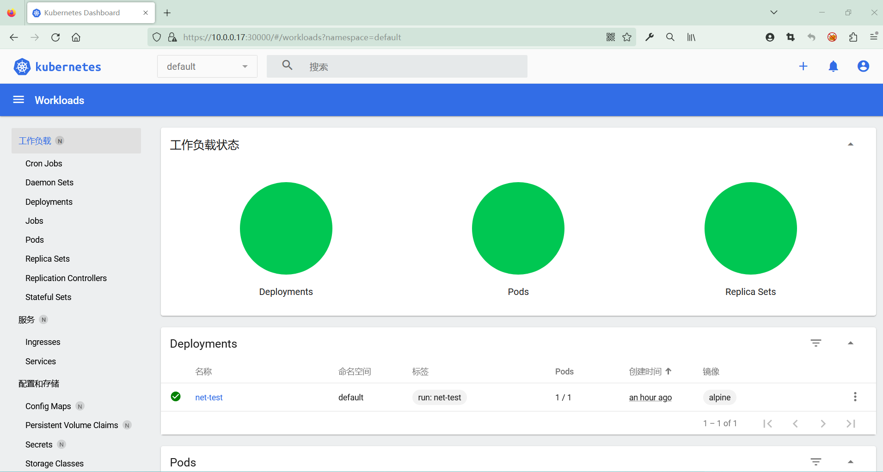Go to next page of Deployments
This screenshot has height=472, width=883.
pyautogui.click(x=823, y=423)
